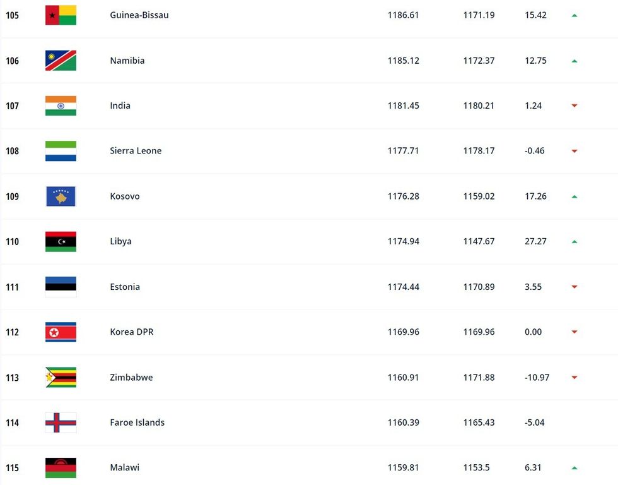Click the Namibia flag icon
The height and width of the screenshot is (485, 618).
click(x=61, y=61)
